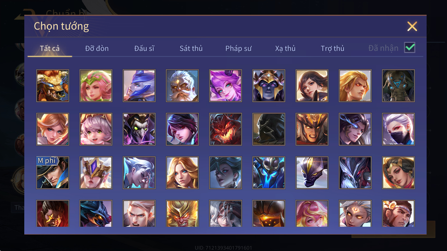Choose the white-bearded old man hero

click(x=182, y=86)
